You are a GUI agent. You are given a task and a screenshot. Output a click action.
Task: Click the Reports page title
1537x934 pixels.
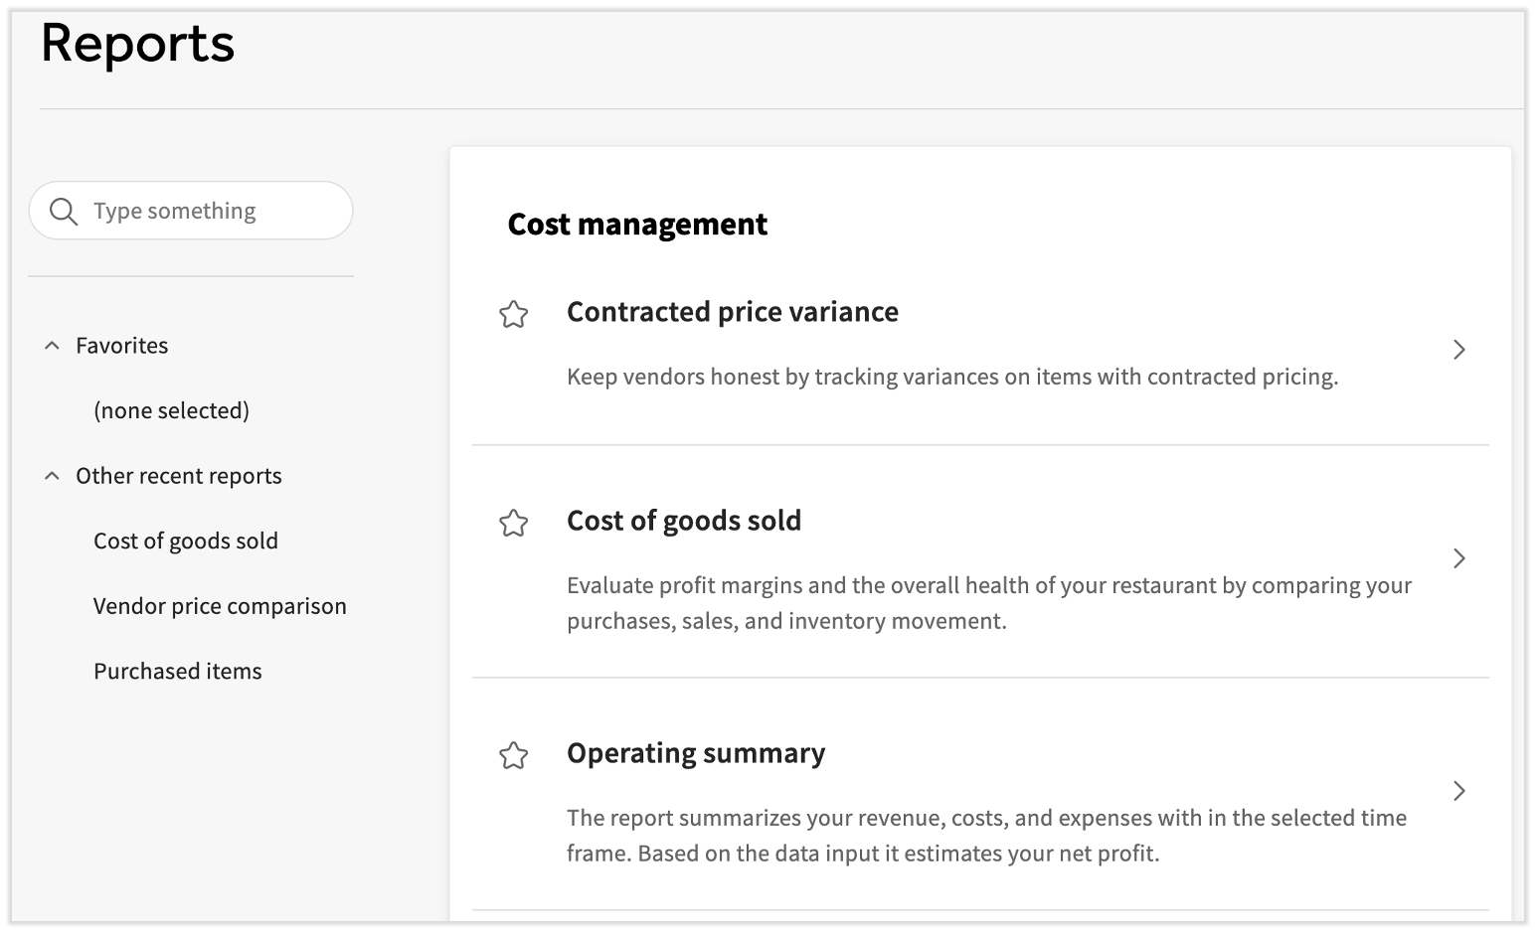click(137, 43)
